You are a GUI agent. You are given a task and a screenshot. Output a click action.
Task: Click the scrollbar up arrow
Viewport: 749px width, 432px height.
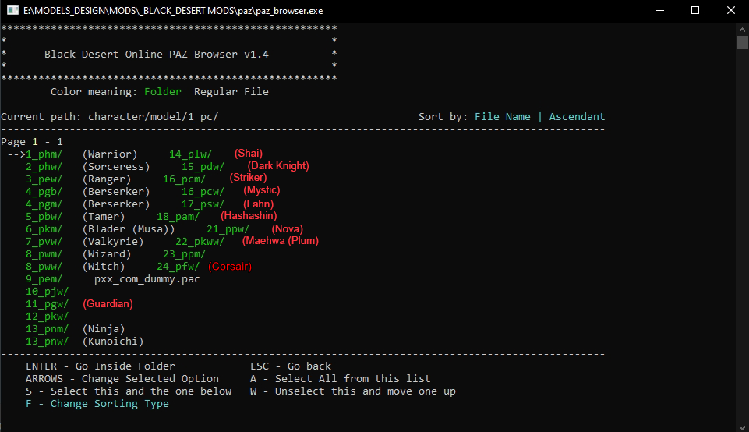click(742, 29)
